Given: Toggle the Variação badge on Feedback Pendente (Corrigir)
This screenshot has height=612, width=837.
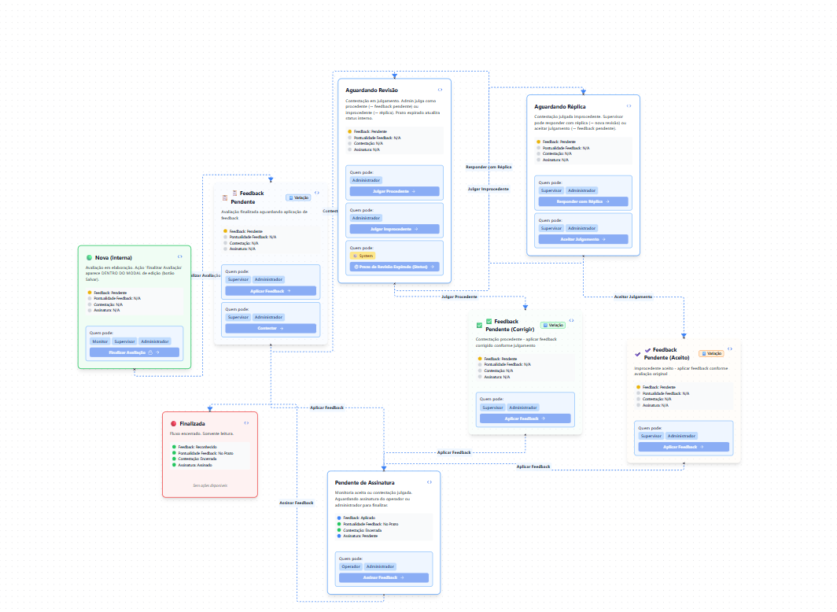Looking at the screenshot, I should click(x=553, y=325).
